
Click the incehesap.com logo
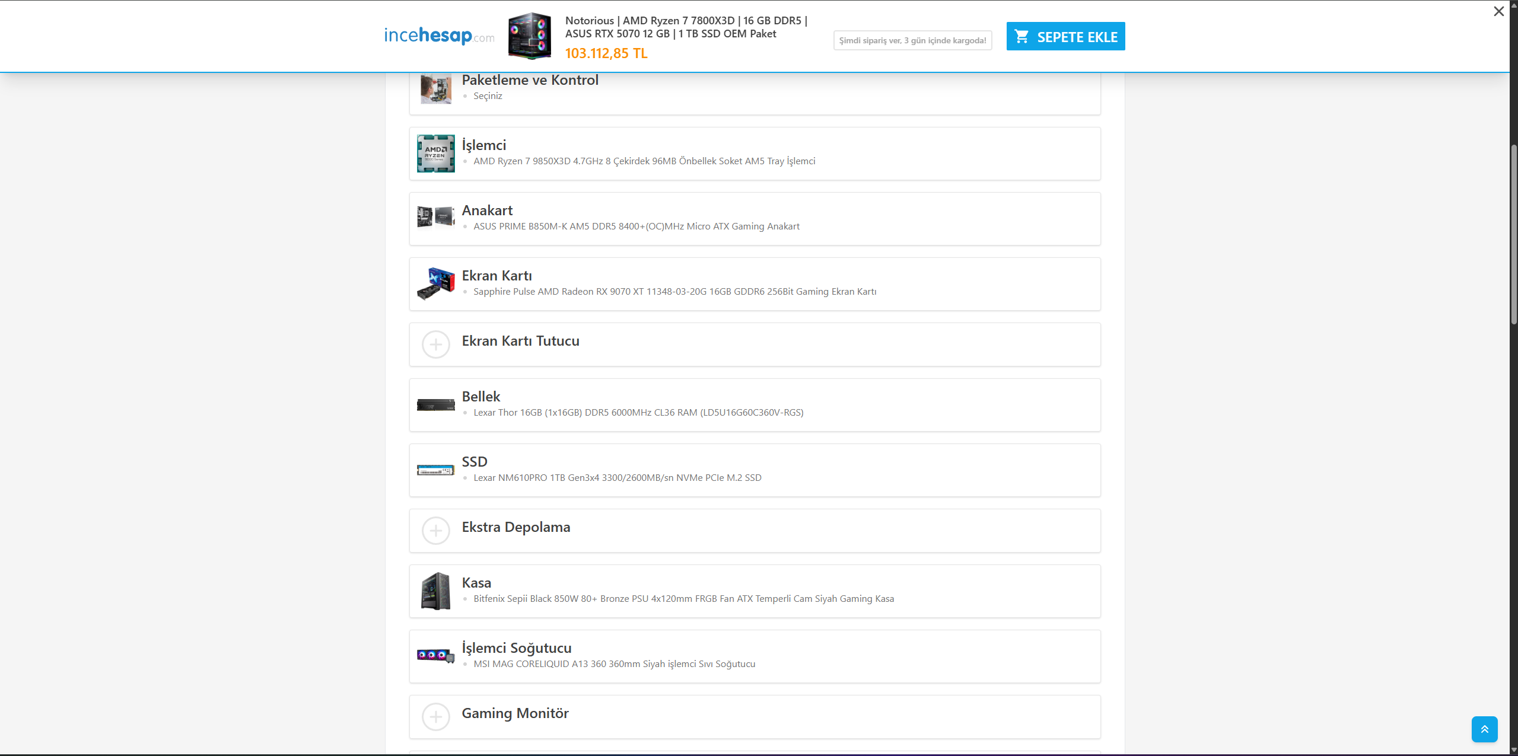click(x=439, y=36)
